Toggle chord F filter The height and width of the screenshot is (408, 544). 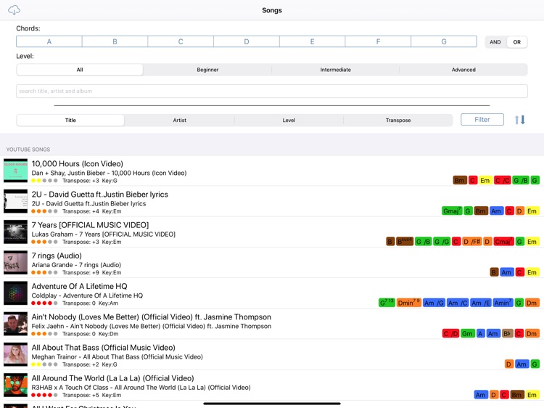(x=378, y=41)
